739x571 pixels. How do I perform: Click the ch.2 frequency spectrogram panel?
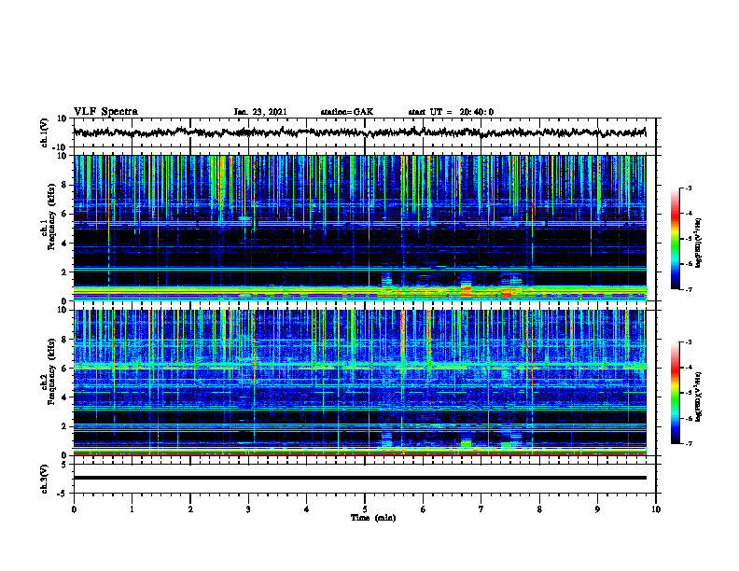359,383
